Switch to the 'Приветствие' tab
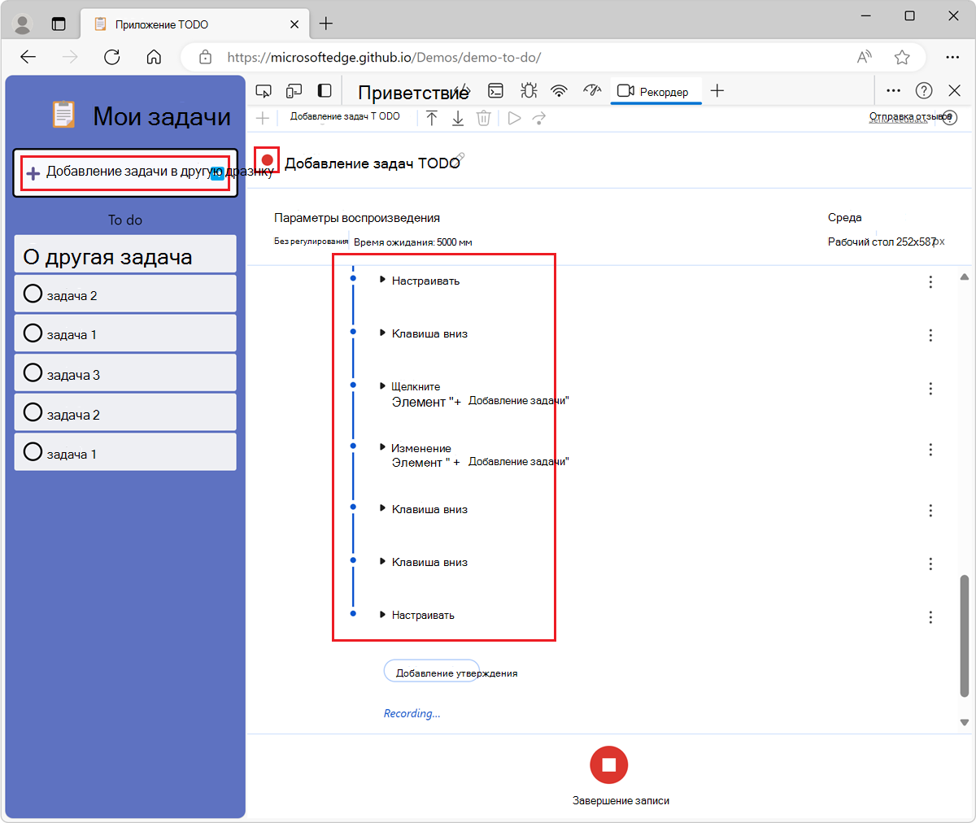Image resolution: width=976 pixels, height=823 pixels. [x=413, y=92]
